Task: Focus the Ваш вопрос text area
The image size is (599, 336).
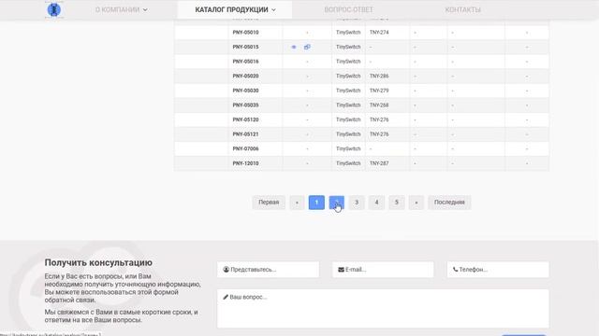Action: pos(383,308)
